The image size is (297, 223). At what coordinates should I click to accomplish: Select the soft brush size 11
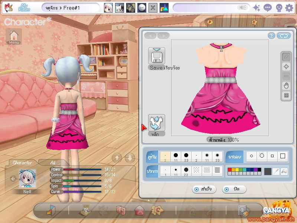207,157
